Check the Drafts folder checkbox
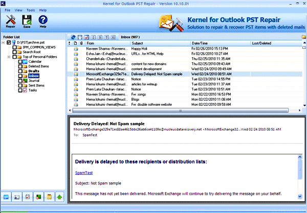Screen dimensions: 307x213 20,71
